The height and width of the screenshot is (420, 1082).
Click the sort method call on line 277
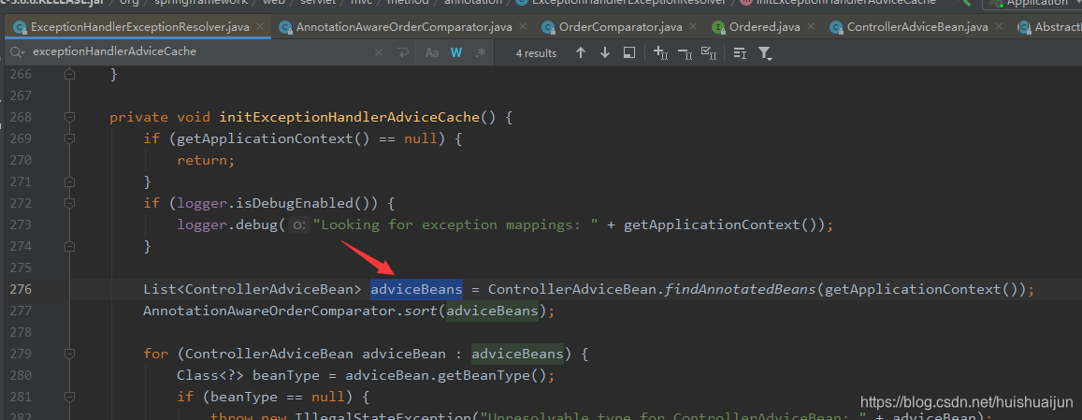click(421, 311)
